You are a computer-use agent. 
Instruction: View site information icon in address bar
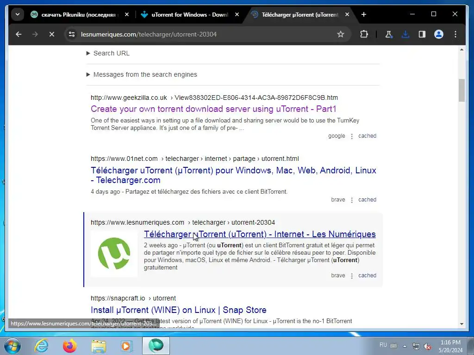coord(72,34)
